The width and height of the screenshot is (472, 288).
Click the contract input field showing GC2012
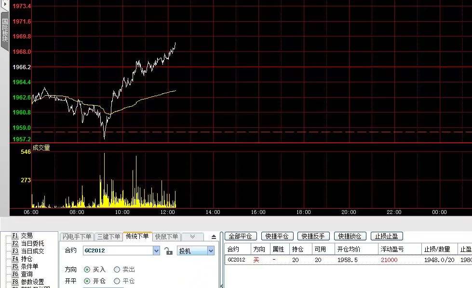[118, 250]
